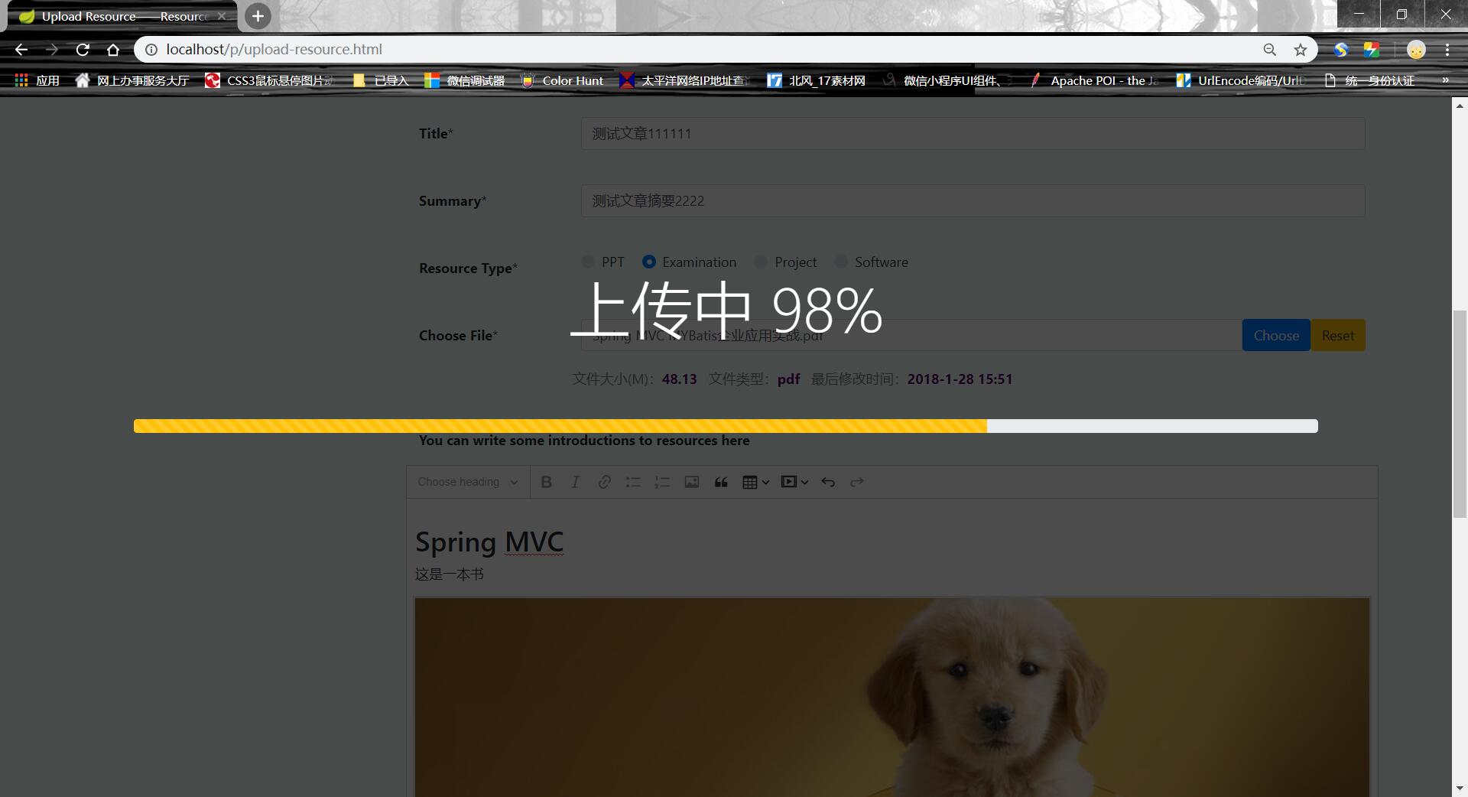
Task: Undo the last editor change
Action: 828,482
